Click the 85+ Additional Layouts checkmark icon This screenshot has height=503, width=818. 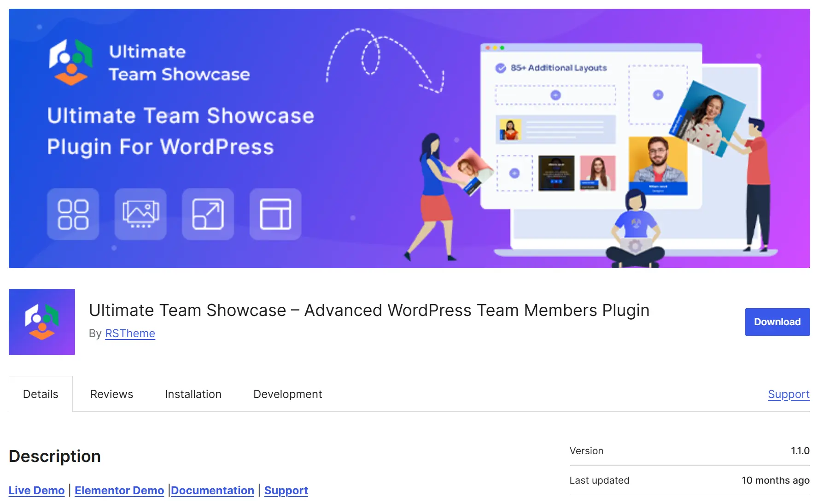(x=501, y=68)
